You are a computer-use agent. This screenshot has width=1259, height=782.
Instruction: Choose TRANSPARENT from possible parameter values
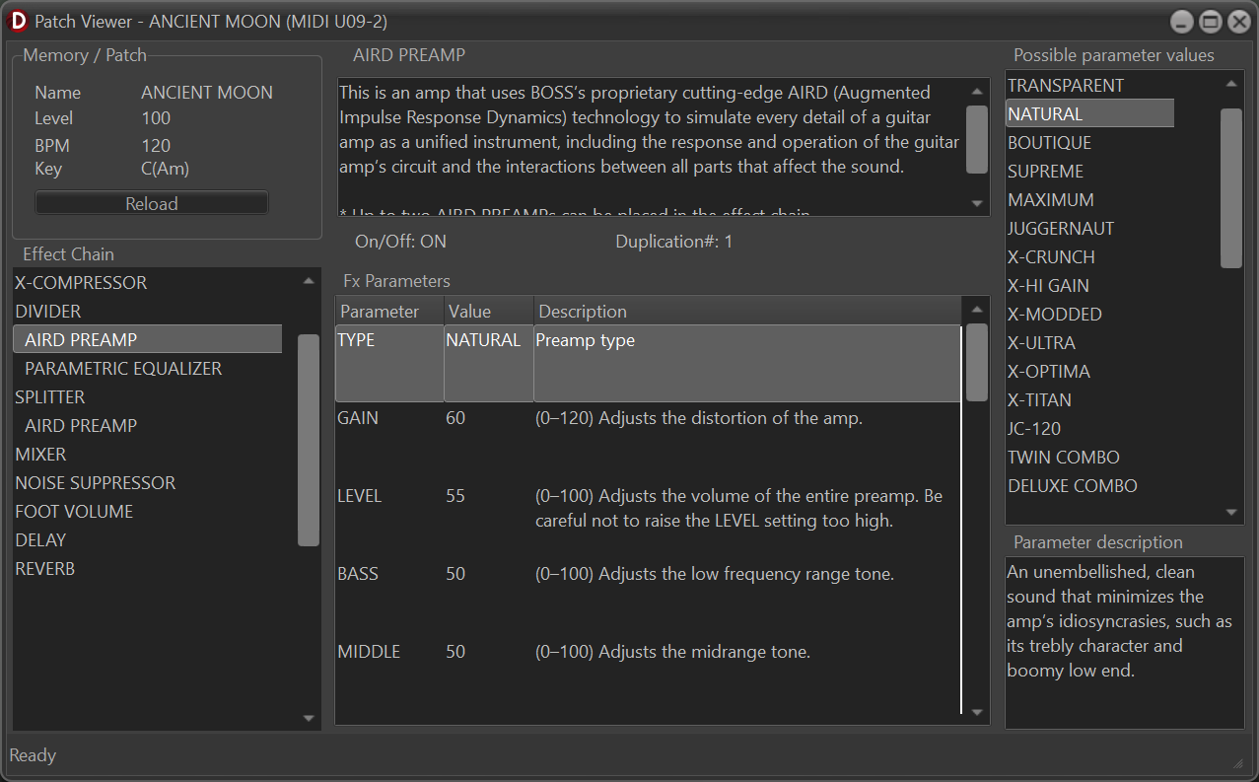[1065, 86]
